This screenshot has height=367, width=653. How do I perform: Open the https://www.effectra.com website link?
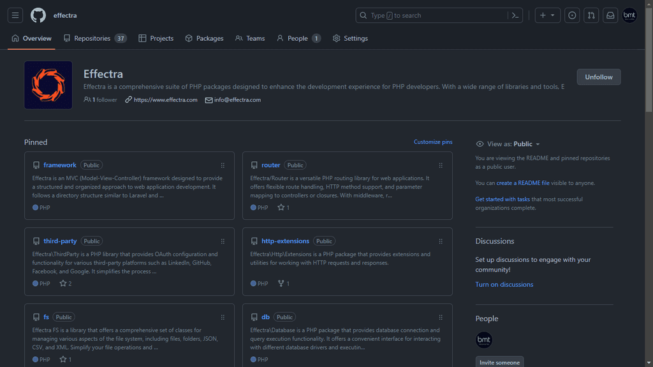click(x=165, y=100)
